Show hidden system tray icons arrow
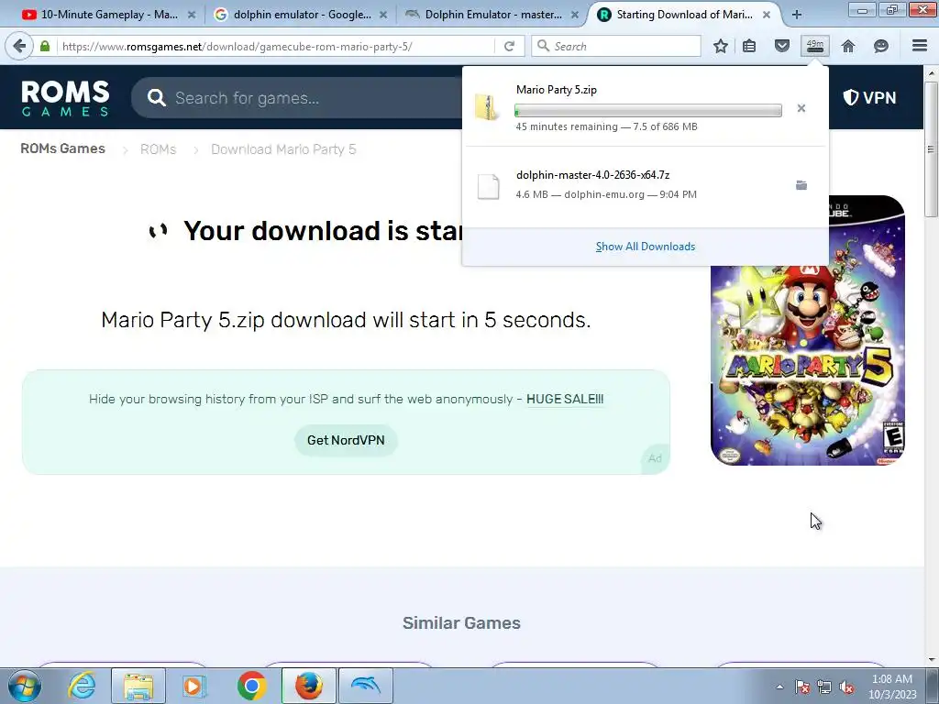Image resolution: width=939 pixels, height=704 pixels. (779, 687)
